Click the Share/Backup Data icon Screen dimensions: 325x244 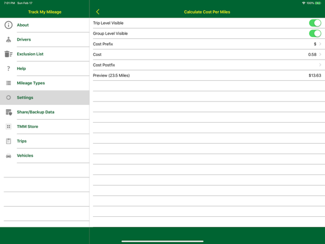[x=9, y=112]
